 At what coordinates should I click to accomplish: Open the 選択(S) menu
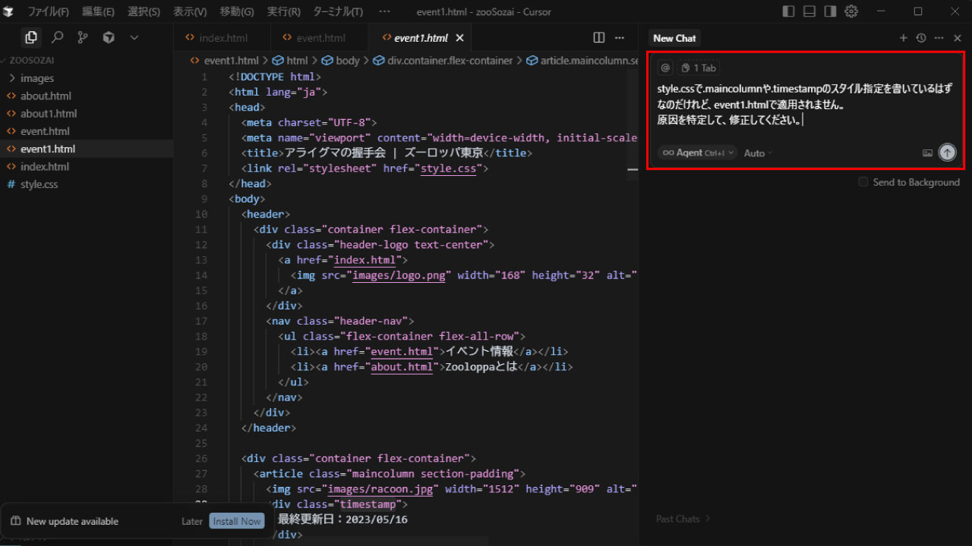pyautogui.click(x=144, y=11)
